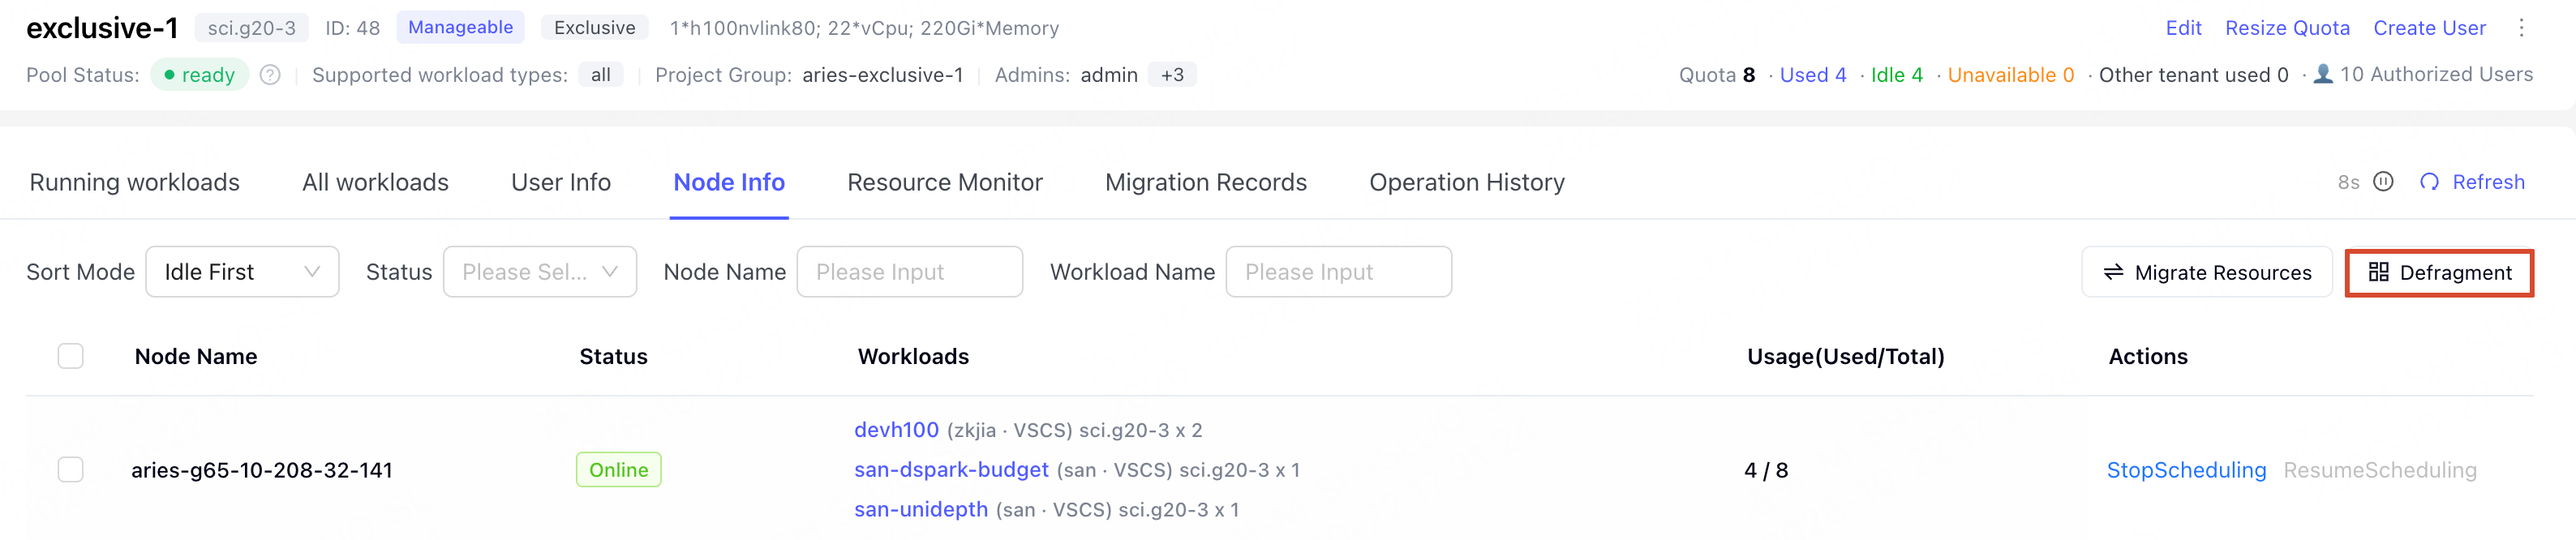Expand the +3 more admins tag
This screenshot has height=540, width=2576.
(1172, 75)
